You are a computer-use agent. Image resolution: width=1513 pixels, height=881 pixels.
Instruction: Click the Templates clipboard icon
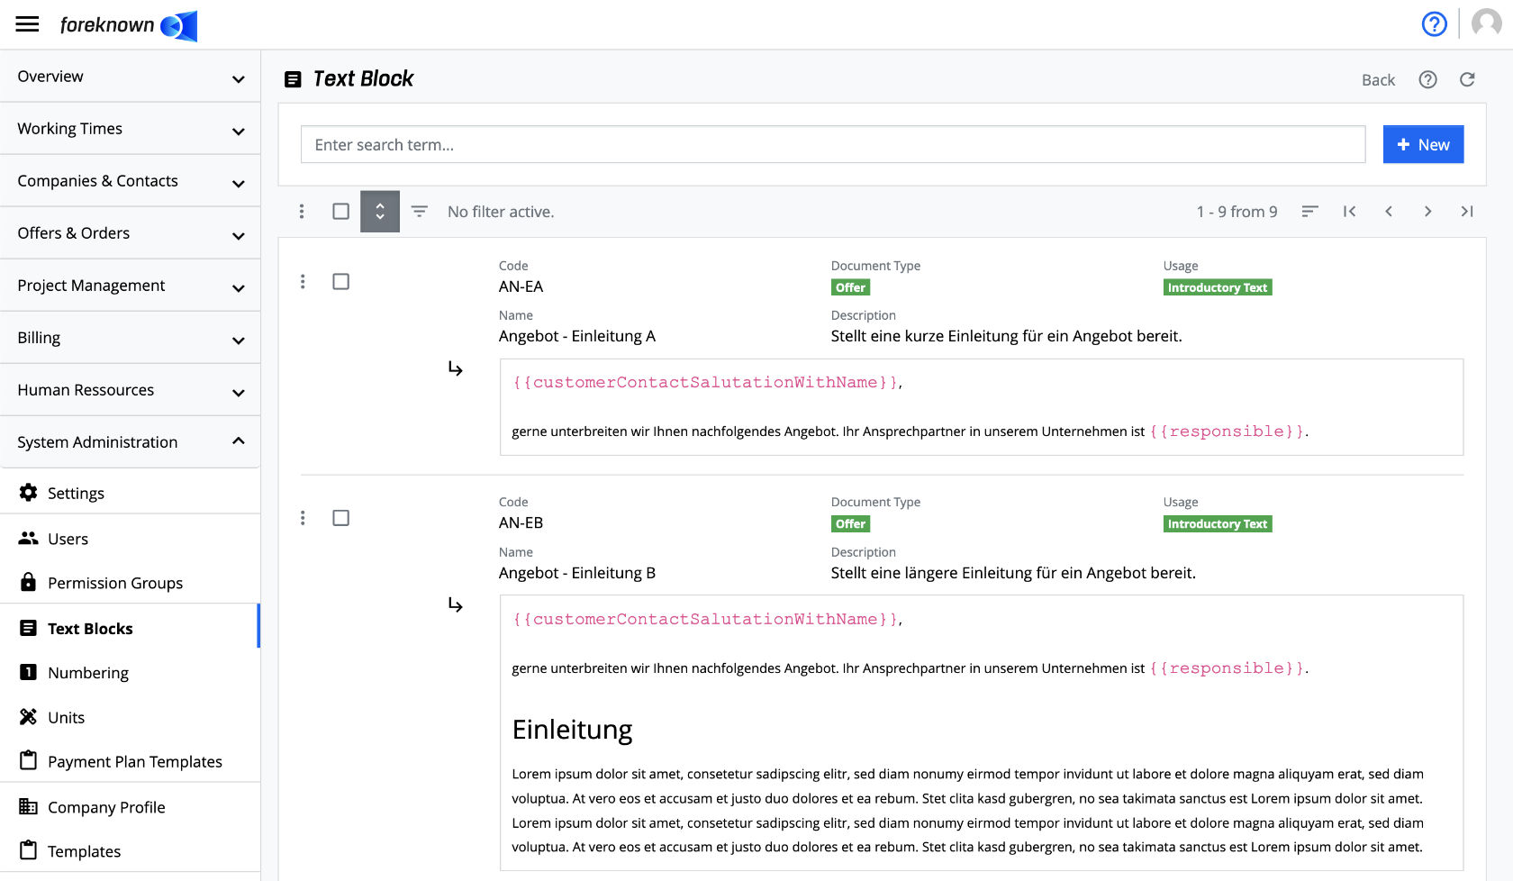(29, 850)
